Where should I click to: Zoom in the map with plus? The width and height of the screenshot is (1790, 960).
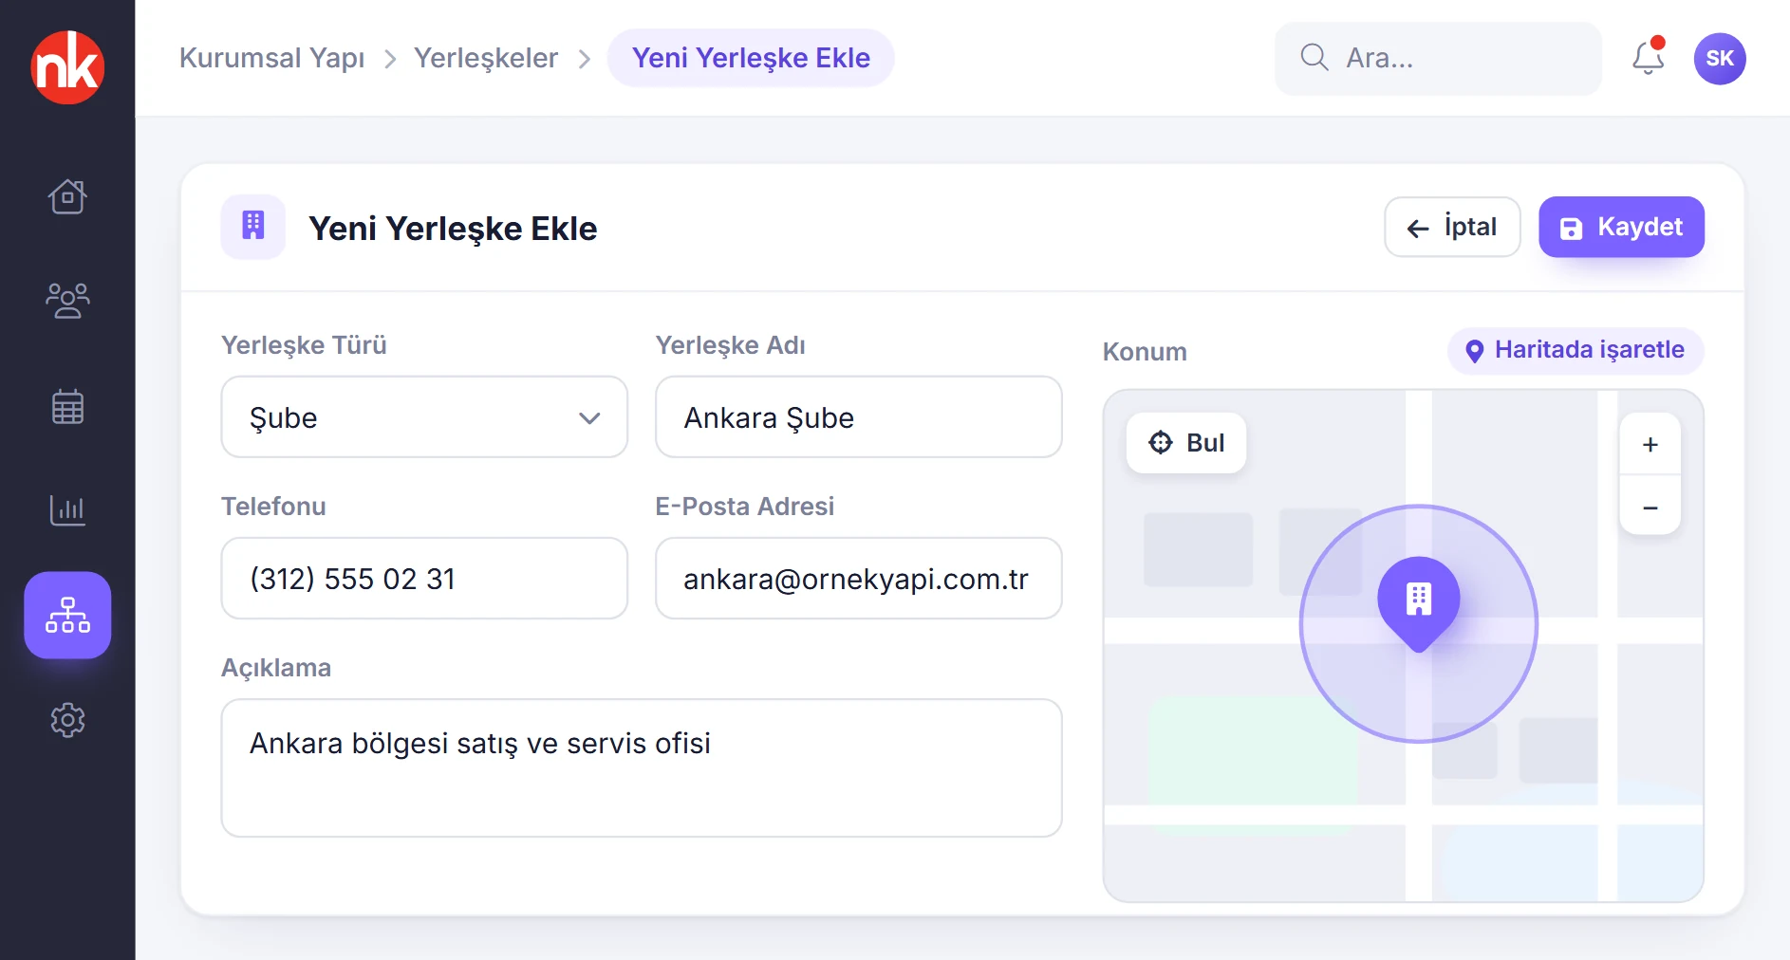coord(1650,444)
